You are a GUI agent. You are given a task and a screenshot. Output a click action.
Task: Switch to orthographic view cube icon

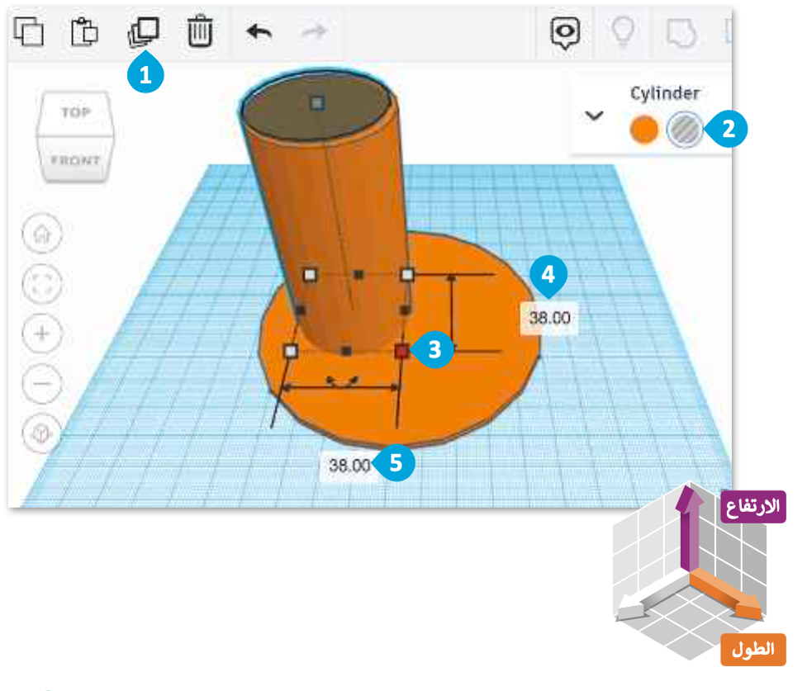pos(41,433)
